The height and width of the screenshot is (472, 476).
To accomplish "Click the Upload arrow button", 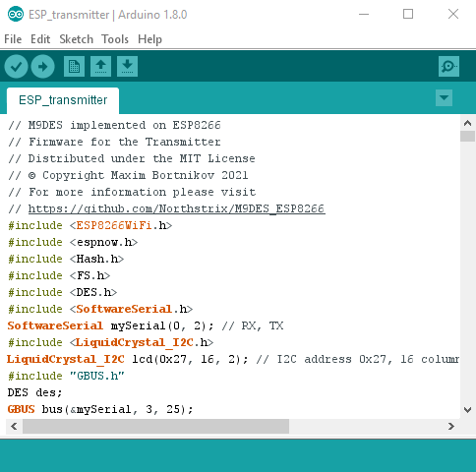I will click(42, 67).
